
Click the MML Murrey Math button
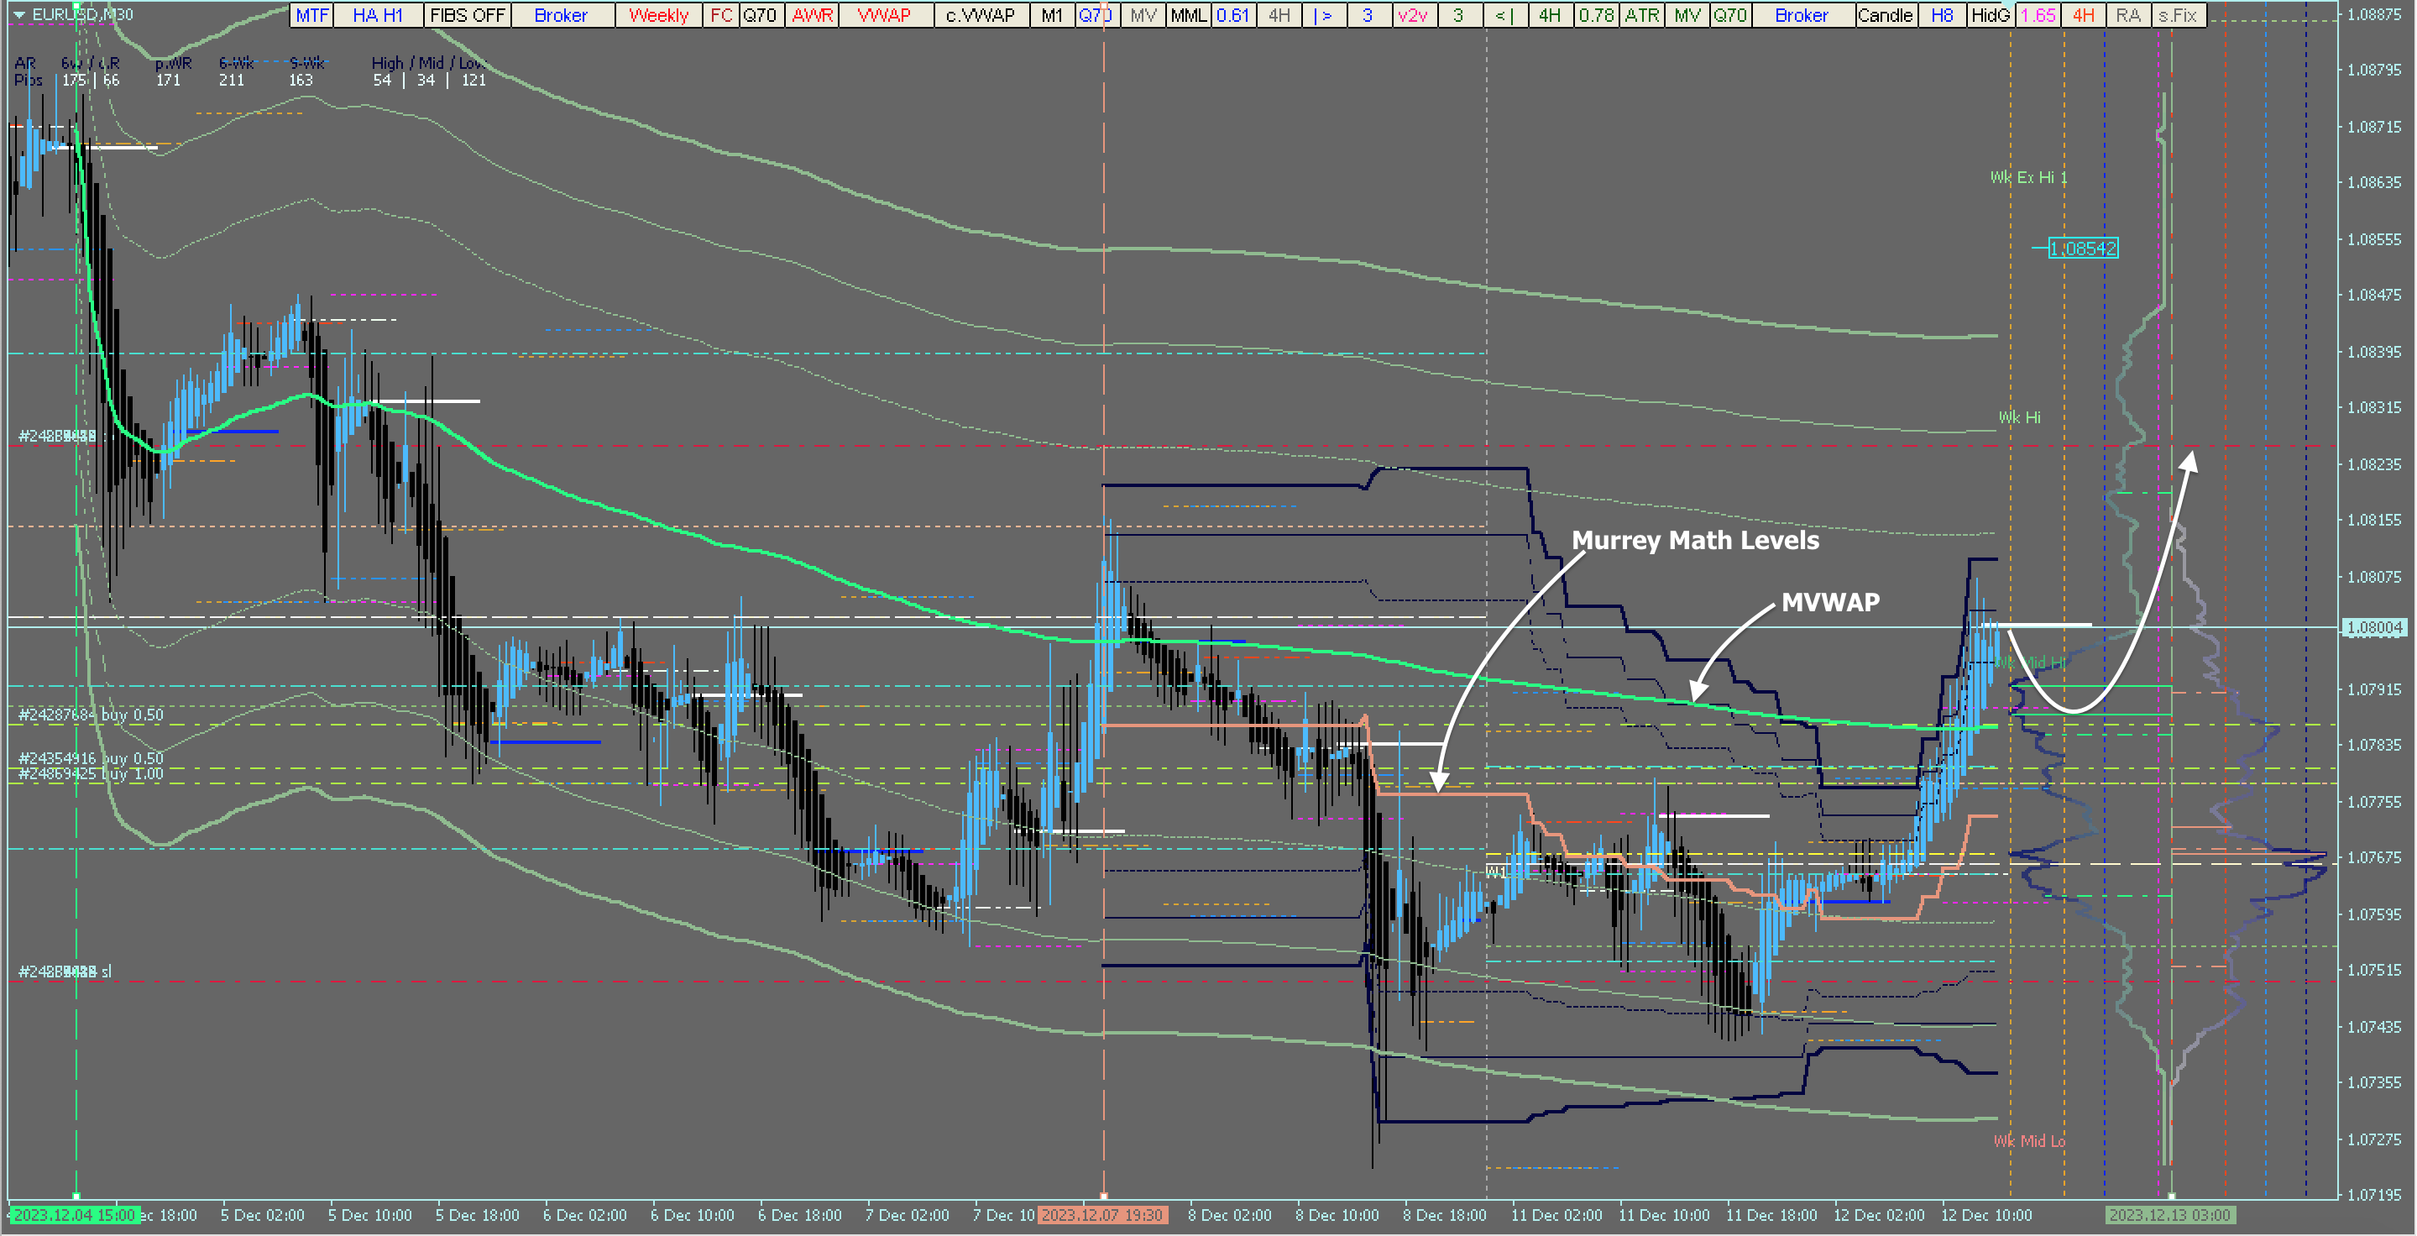tap(1188, 15)
